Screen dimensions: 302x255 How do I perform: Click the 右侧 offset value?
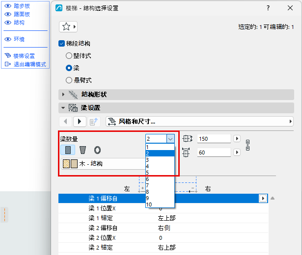coord(164,228)
